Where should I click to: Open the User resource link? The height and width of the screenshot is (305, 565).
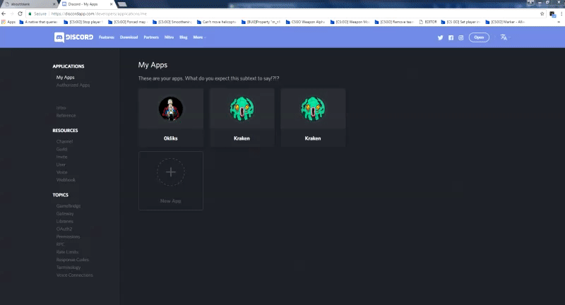[x=61, y=165]
